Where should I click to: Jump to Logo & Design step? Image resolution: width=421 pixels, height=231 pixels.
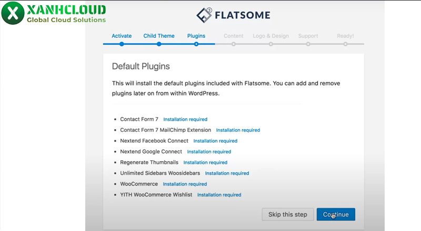pyautogui.click(x=271, y=36)
